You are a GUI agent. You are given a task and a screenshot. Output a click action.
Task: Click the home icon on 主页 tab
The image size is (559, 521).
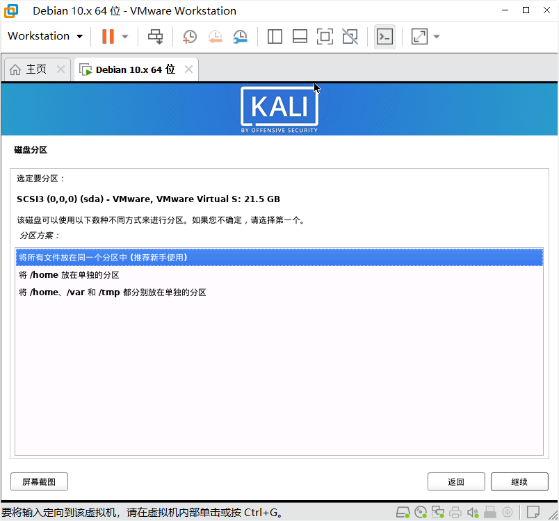(15, 69)
